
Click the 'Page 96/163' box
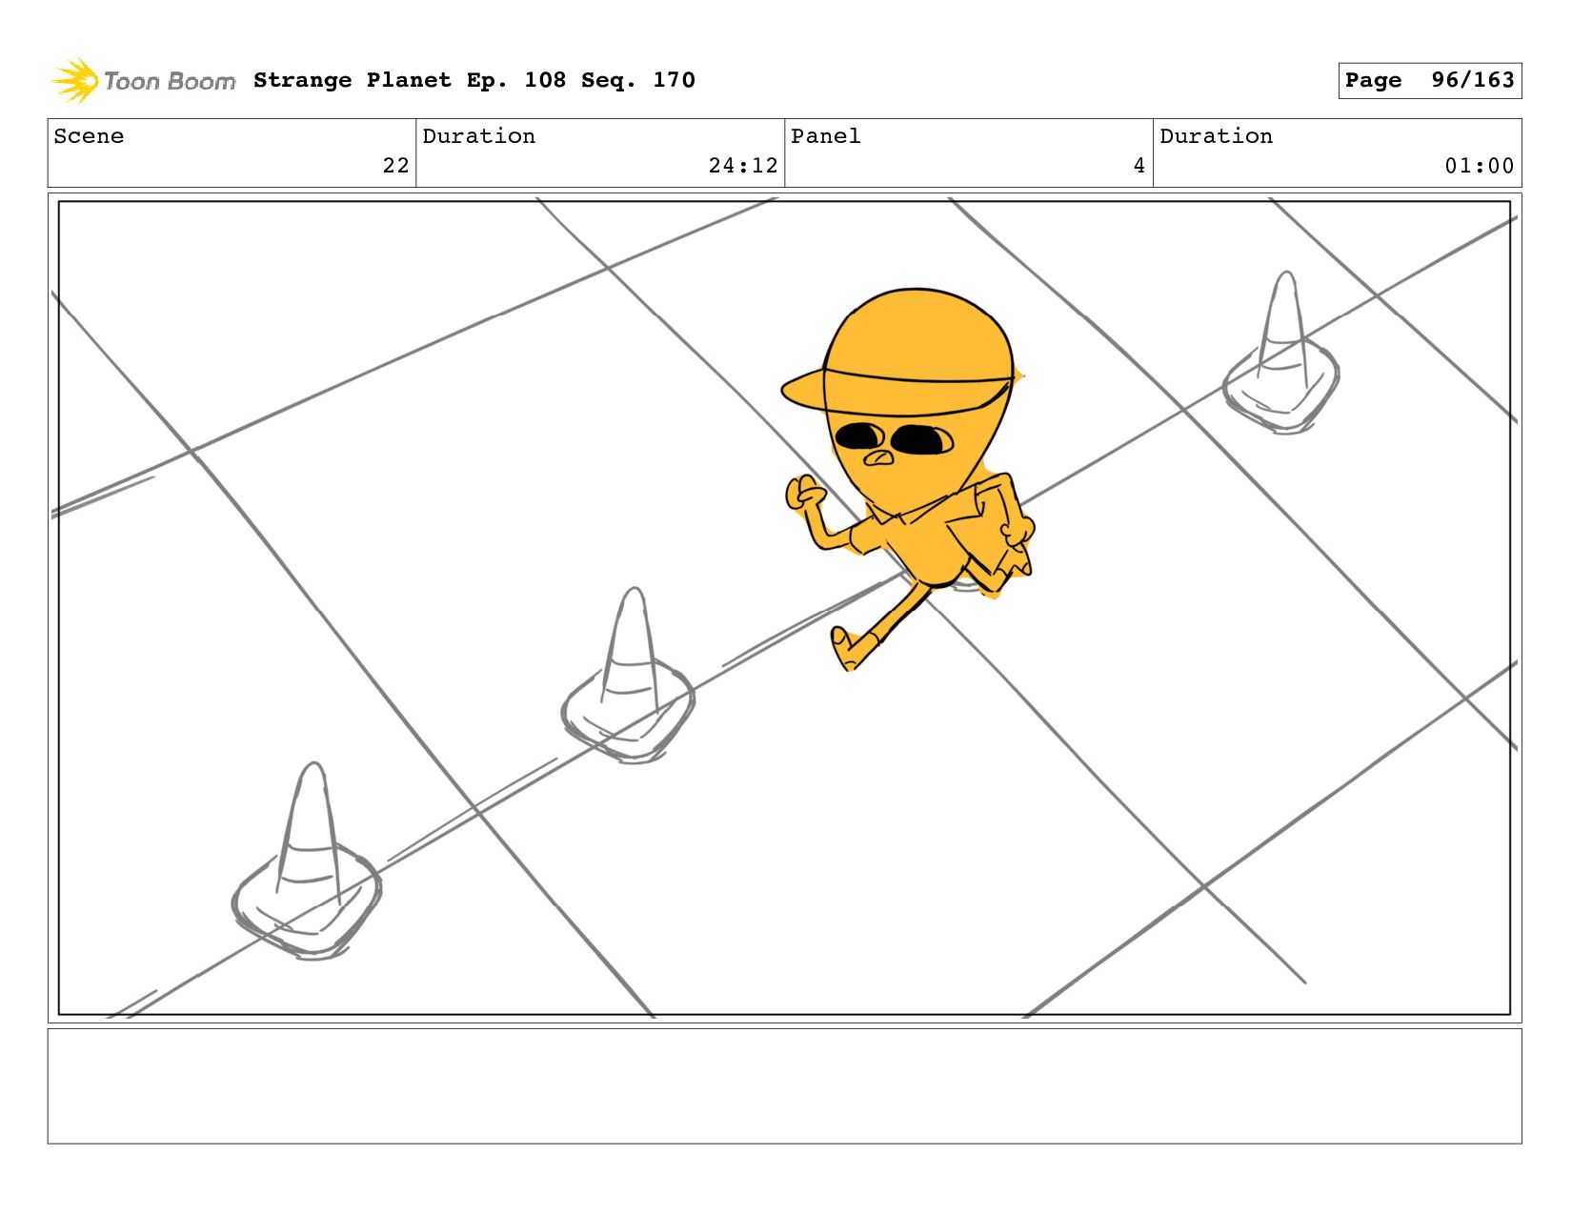(x=1429, y=80)
